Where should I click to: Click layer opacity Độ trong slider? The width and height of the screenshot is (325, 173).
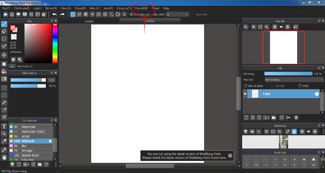tap(288, 74)
